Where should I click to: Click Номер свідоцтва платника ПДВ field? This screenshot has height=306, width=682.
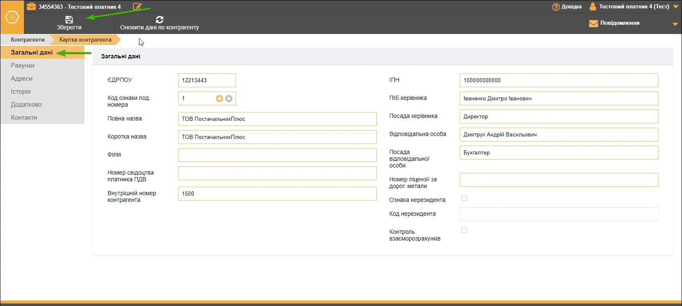click(x=277, y=173)
